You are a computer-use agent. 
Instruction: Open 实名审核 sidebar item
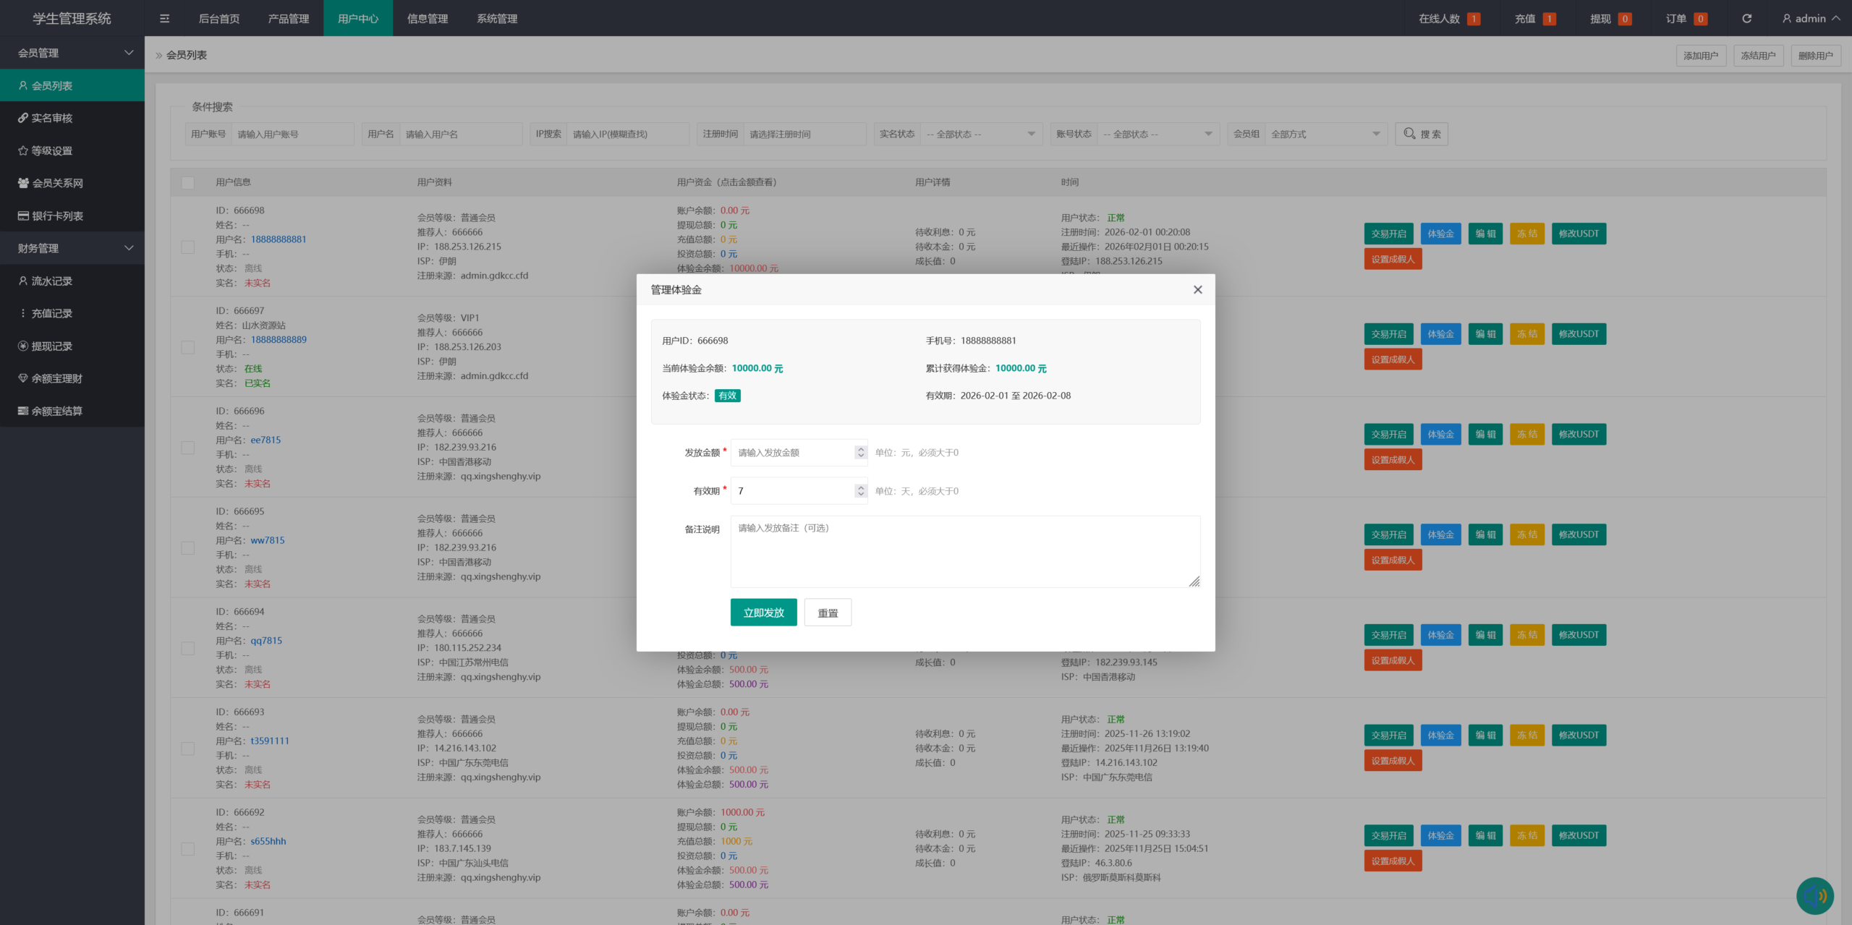click(x=51, y=118)
